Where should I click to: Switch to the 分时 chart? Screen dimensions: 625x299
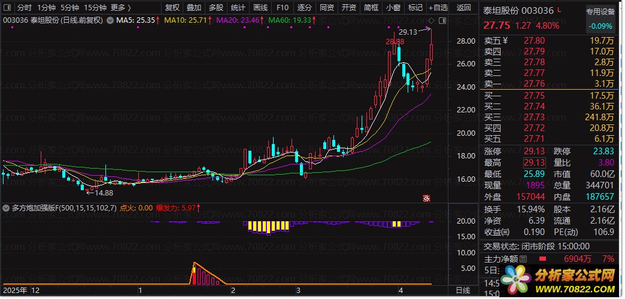click(23, 8)
